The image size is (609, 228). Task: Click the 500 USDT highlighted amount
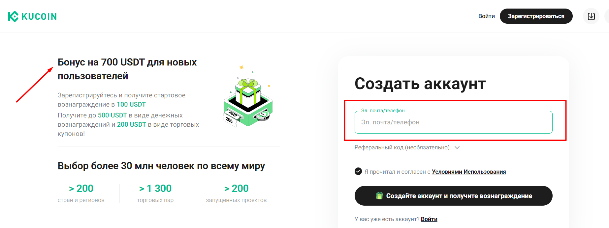[112, 115]
